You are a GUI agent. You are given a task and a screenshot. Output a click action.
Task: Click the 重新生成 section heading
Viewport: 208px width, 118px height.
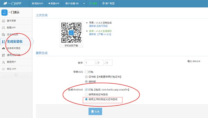click(x=42, y=53)
